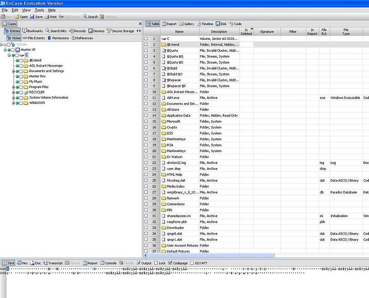Expand the Documents and Settings tree node
The image size is (369, 298).
click(x=13, y=71)
